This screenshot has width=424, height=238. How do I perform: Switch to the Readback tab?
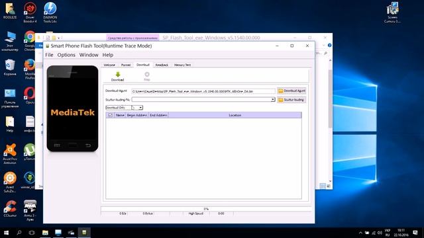coord(162,65)
